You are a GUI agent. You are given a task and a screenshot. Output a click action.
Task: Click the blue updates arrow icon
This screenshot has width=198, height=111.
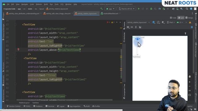pyautogui.click(x=191, y=9)
